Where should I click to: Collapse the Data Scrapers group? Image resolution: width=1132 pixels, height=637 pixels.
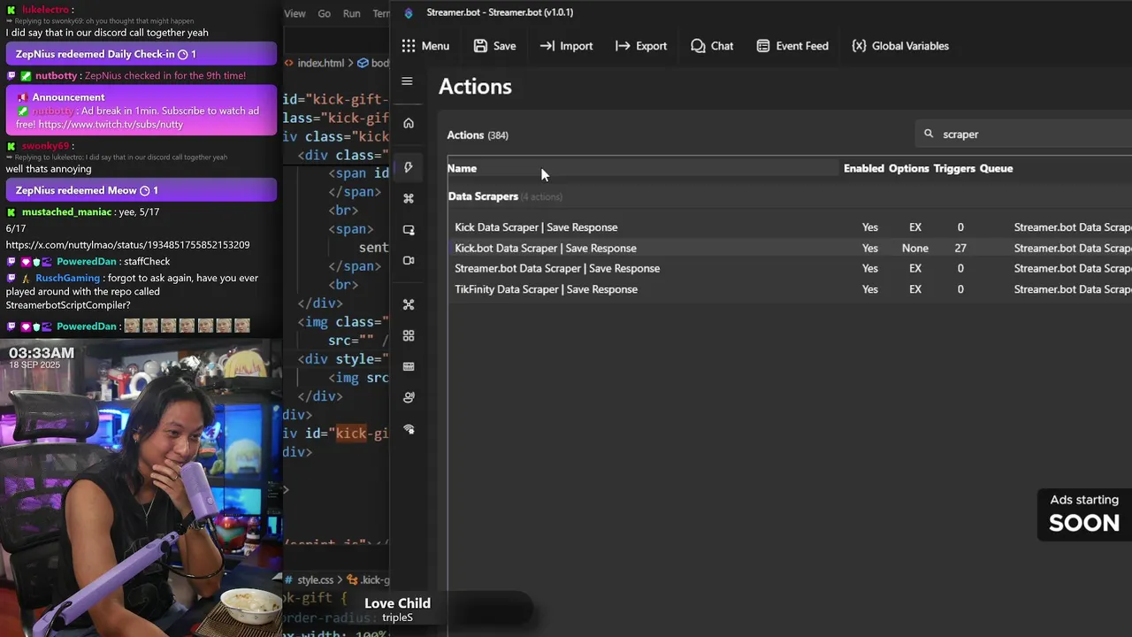pyautogui.click(x=483, y=196)
